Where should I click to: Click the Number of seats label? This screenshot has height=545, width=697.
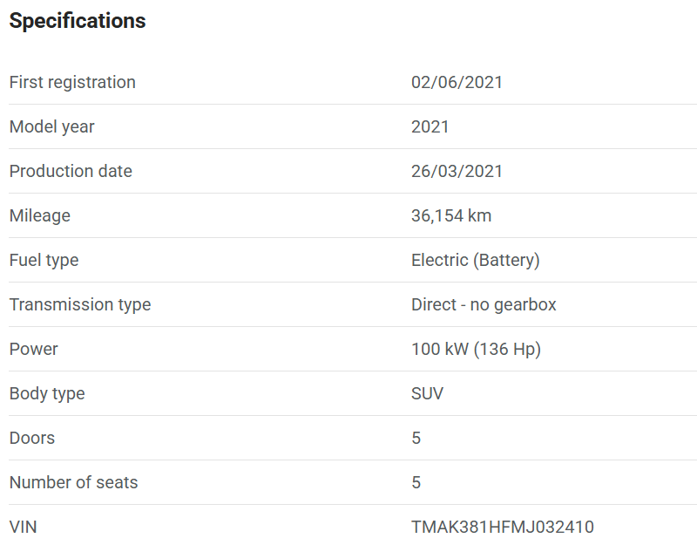pyautogui.click(x=73, y=482)
